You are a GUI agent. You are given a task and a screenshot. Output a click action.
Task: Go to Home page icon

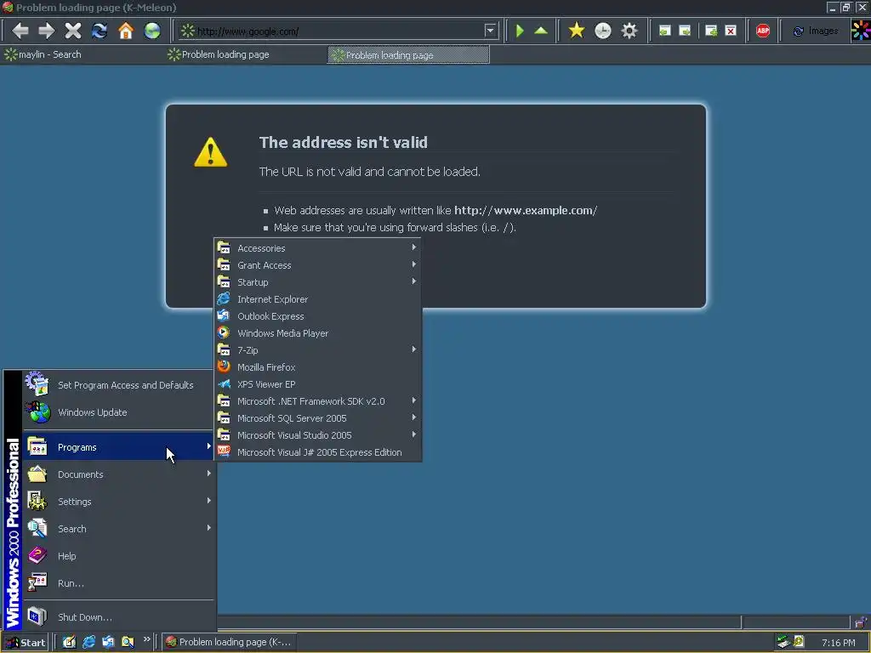tap(126, 31)
